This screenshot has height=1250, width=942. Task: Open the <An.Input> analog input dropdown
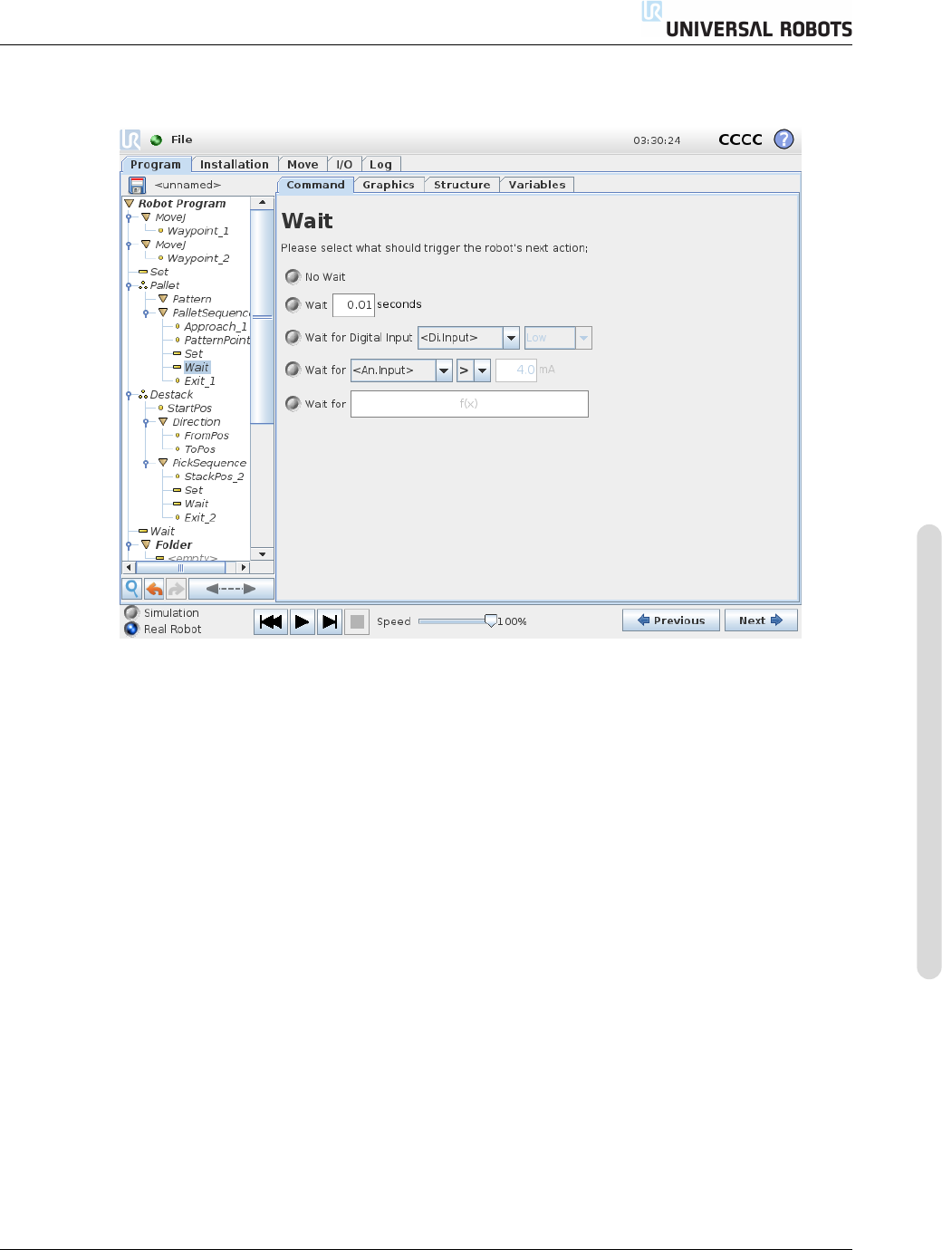click(x=401, y=370)
